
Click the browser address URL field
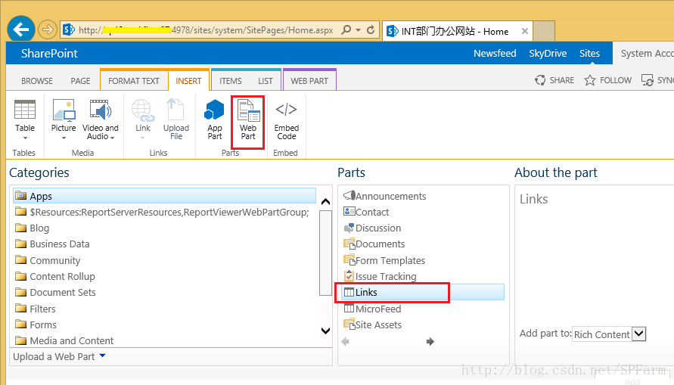[x=207, y=30]
